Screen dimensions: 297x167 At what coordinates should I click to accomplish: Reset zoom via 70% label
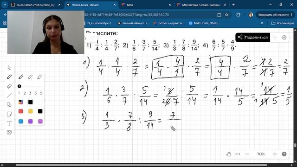pyautogui.click(x=261, y=154)
